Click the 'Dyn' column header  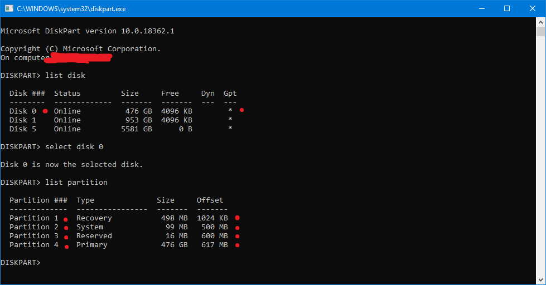208,93
